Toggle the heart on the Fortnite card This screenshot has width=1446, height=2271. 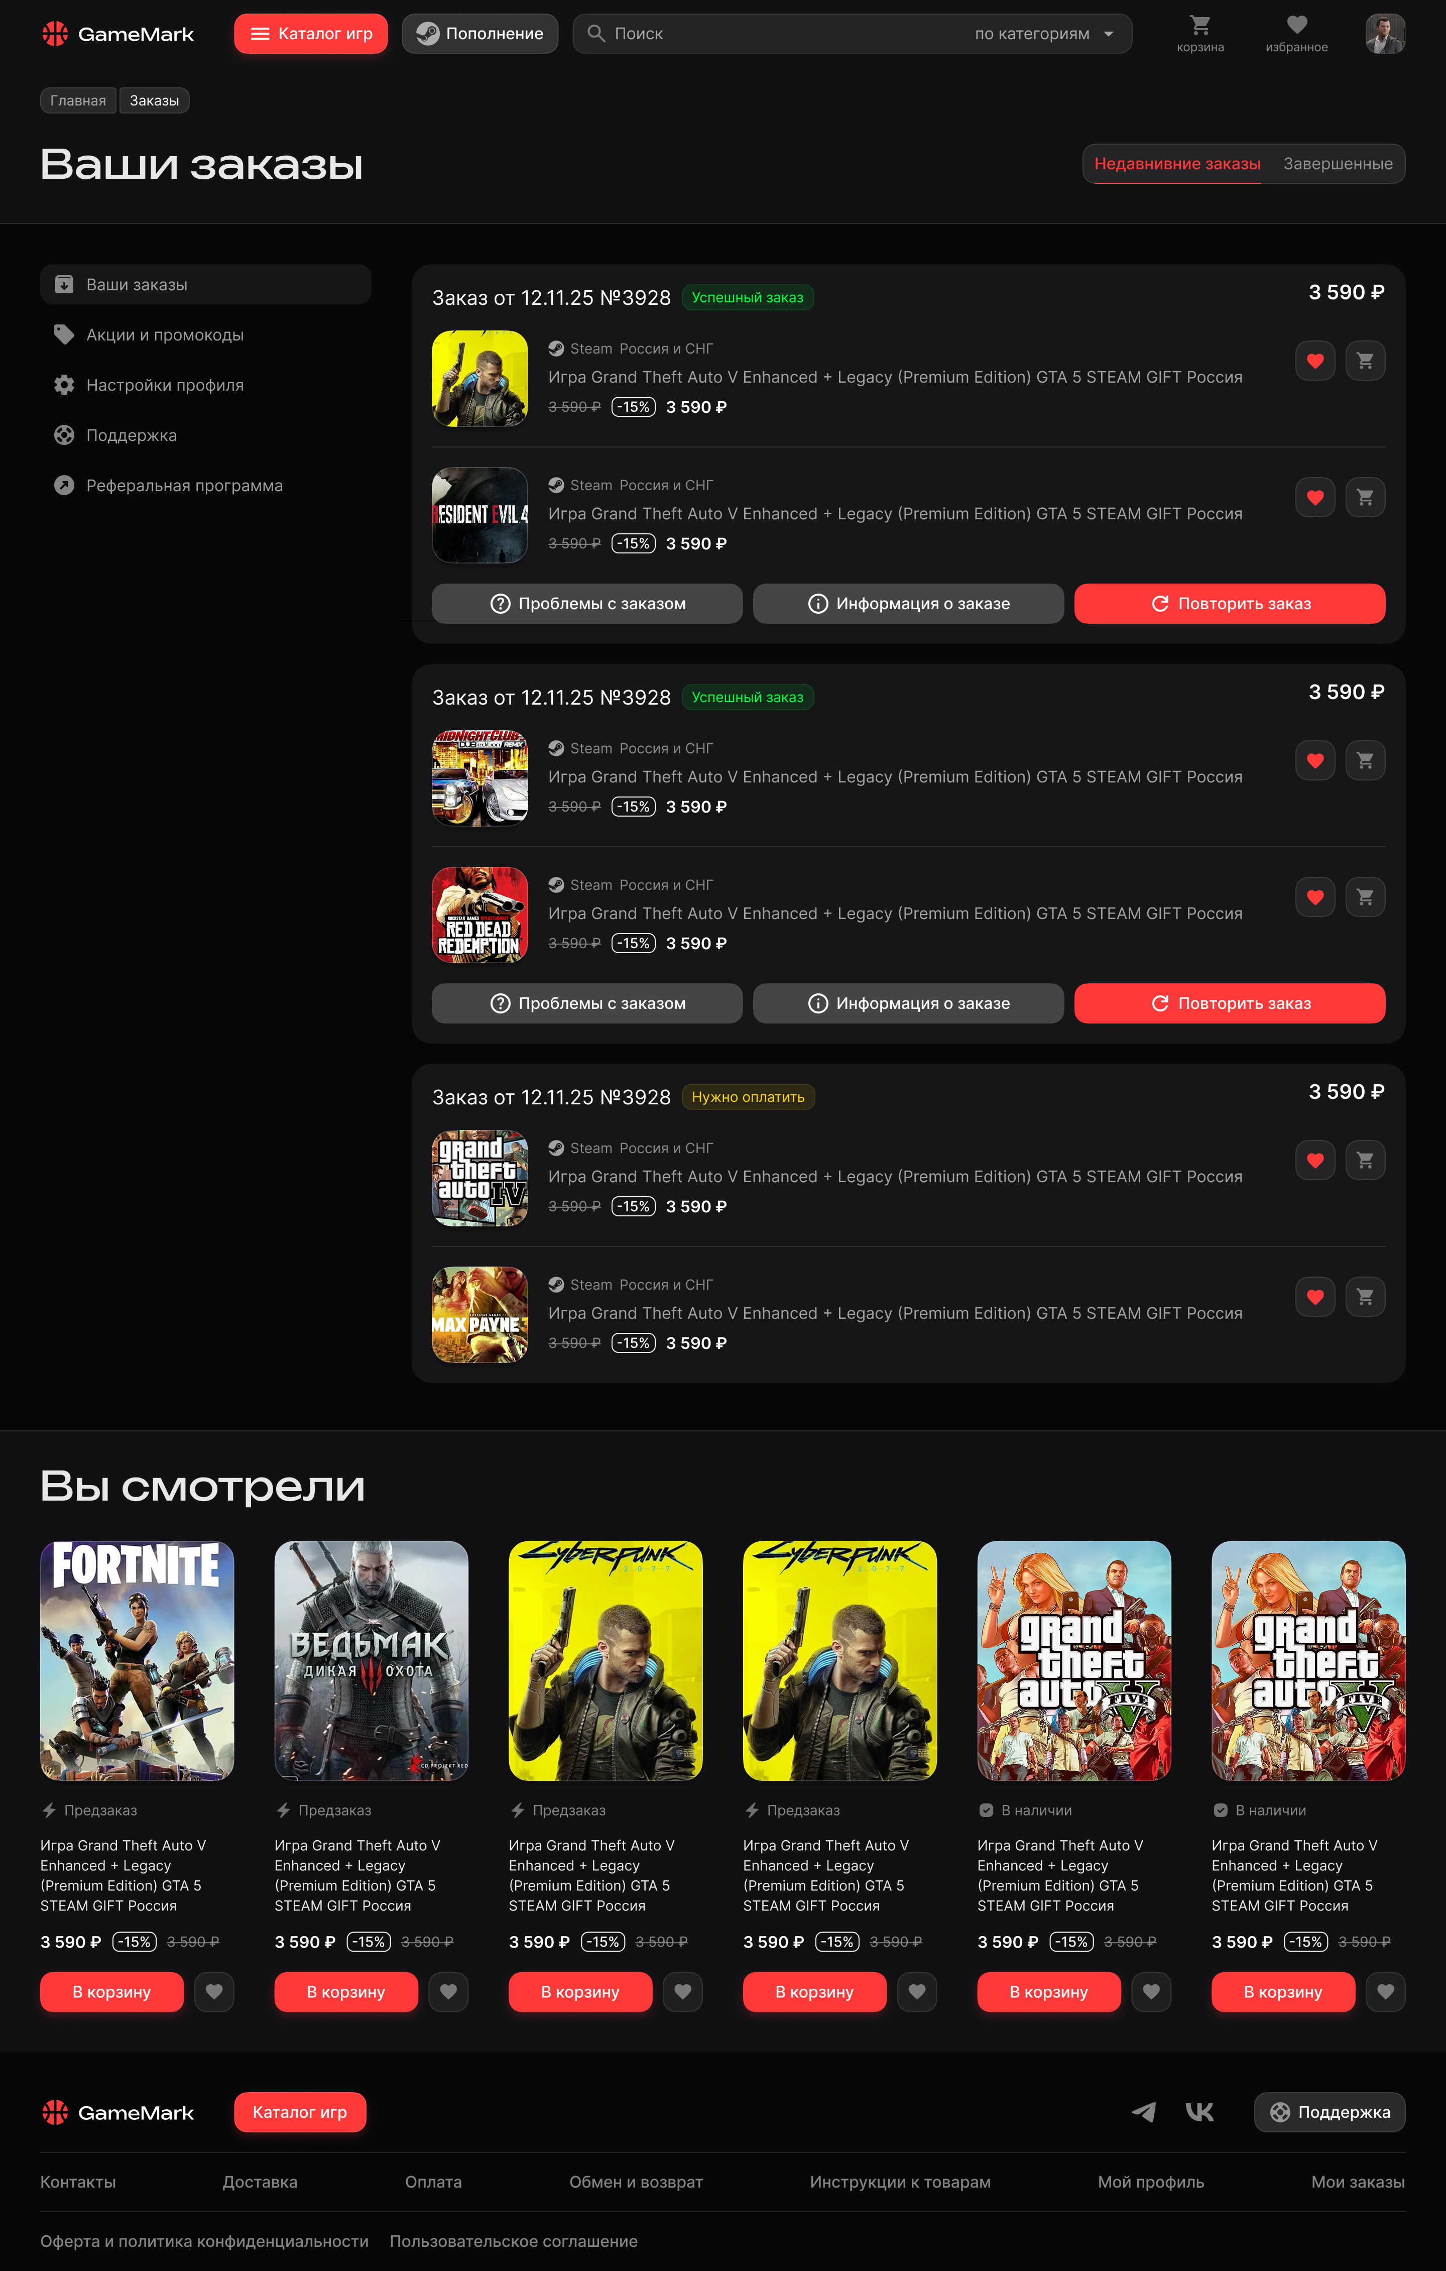point(214,1992)
